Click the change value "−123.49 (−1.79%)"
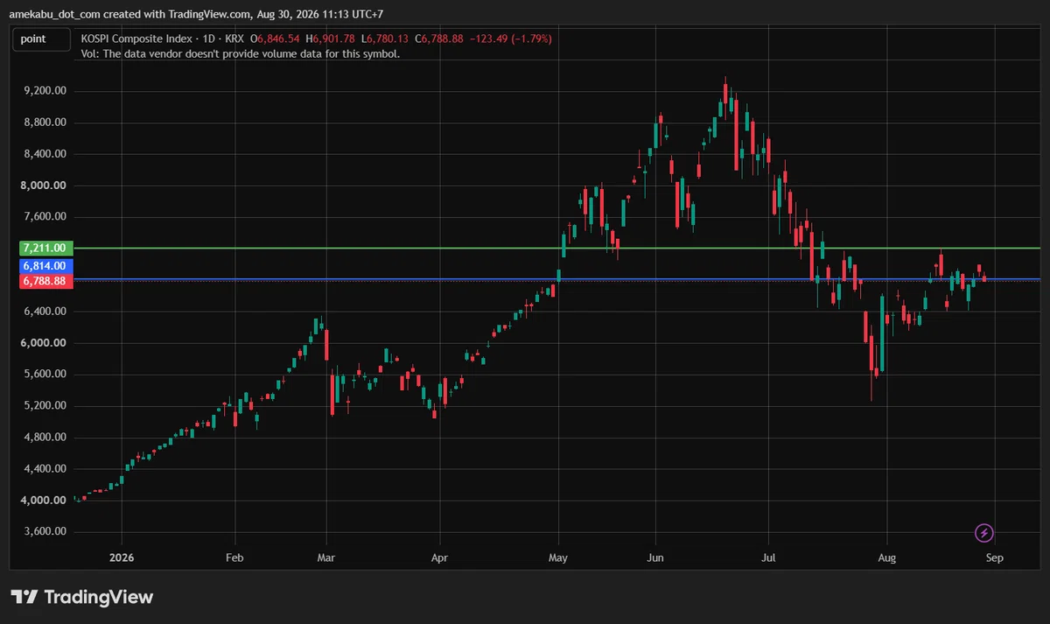The width and height of the screenshot is (1050, 624). (x=513, y=39)
